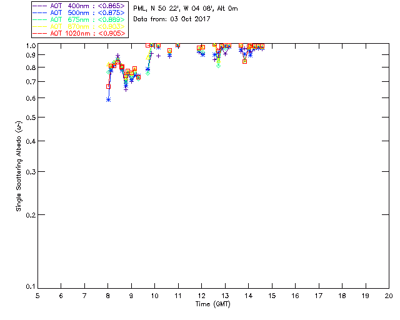Click the 0.2 tick label on y-axis

click(x=29, y=215)
